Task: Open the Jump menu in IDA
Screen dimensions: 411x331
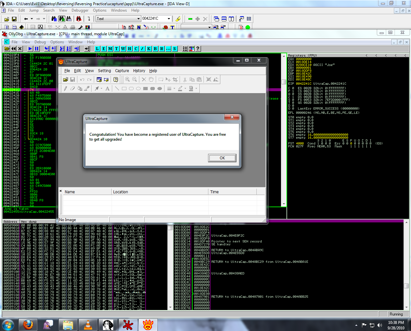Action: [x=34, y=10]
